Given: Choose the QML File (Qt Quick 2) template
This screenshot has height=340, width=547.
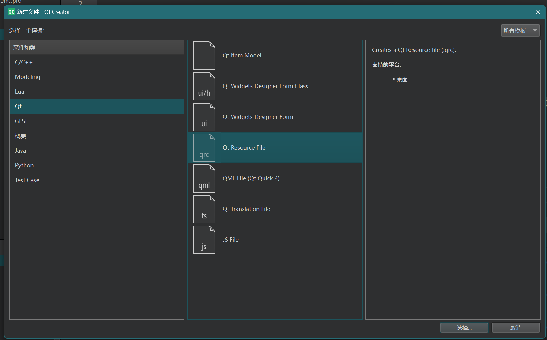Looking at the screenshot, I should (x=275, y=178).
